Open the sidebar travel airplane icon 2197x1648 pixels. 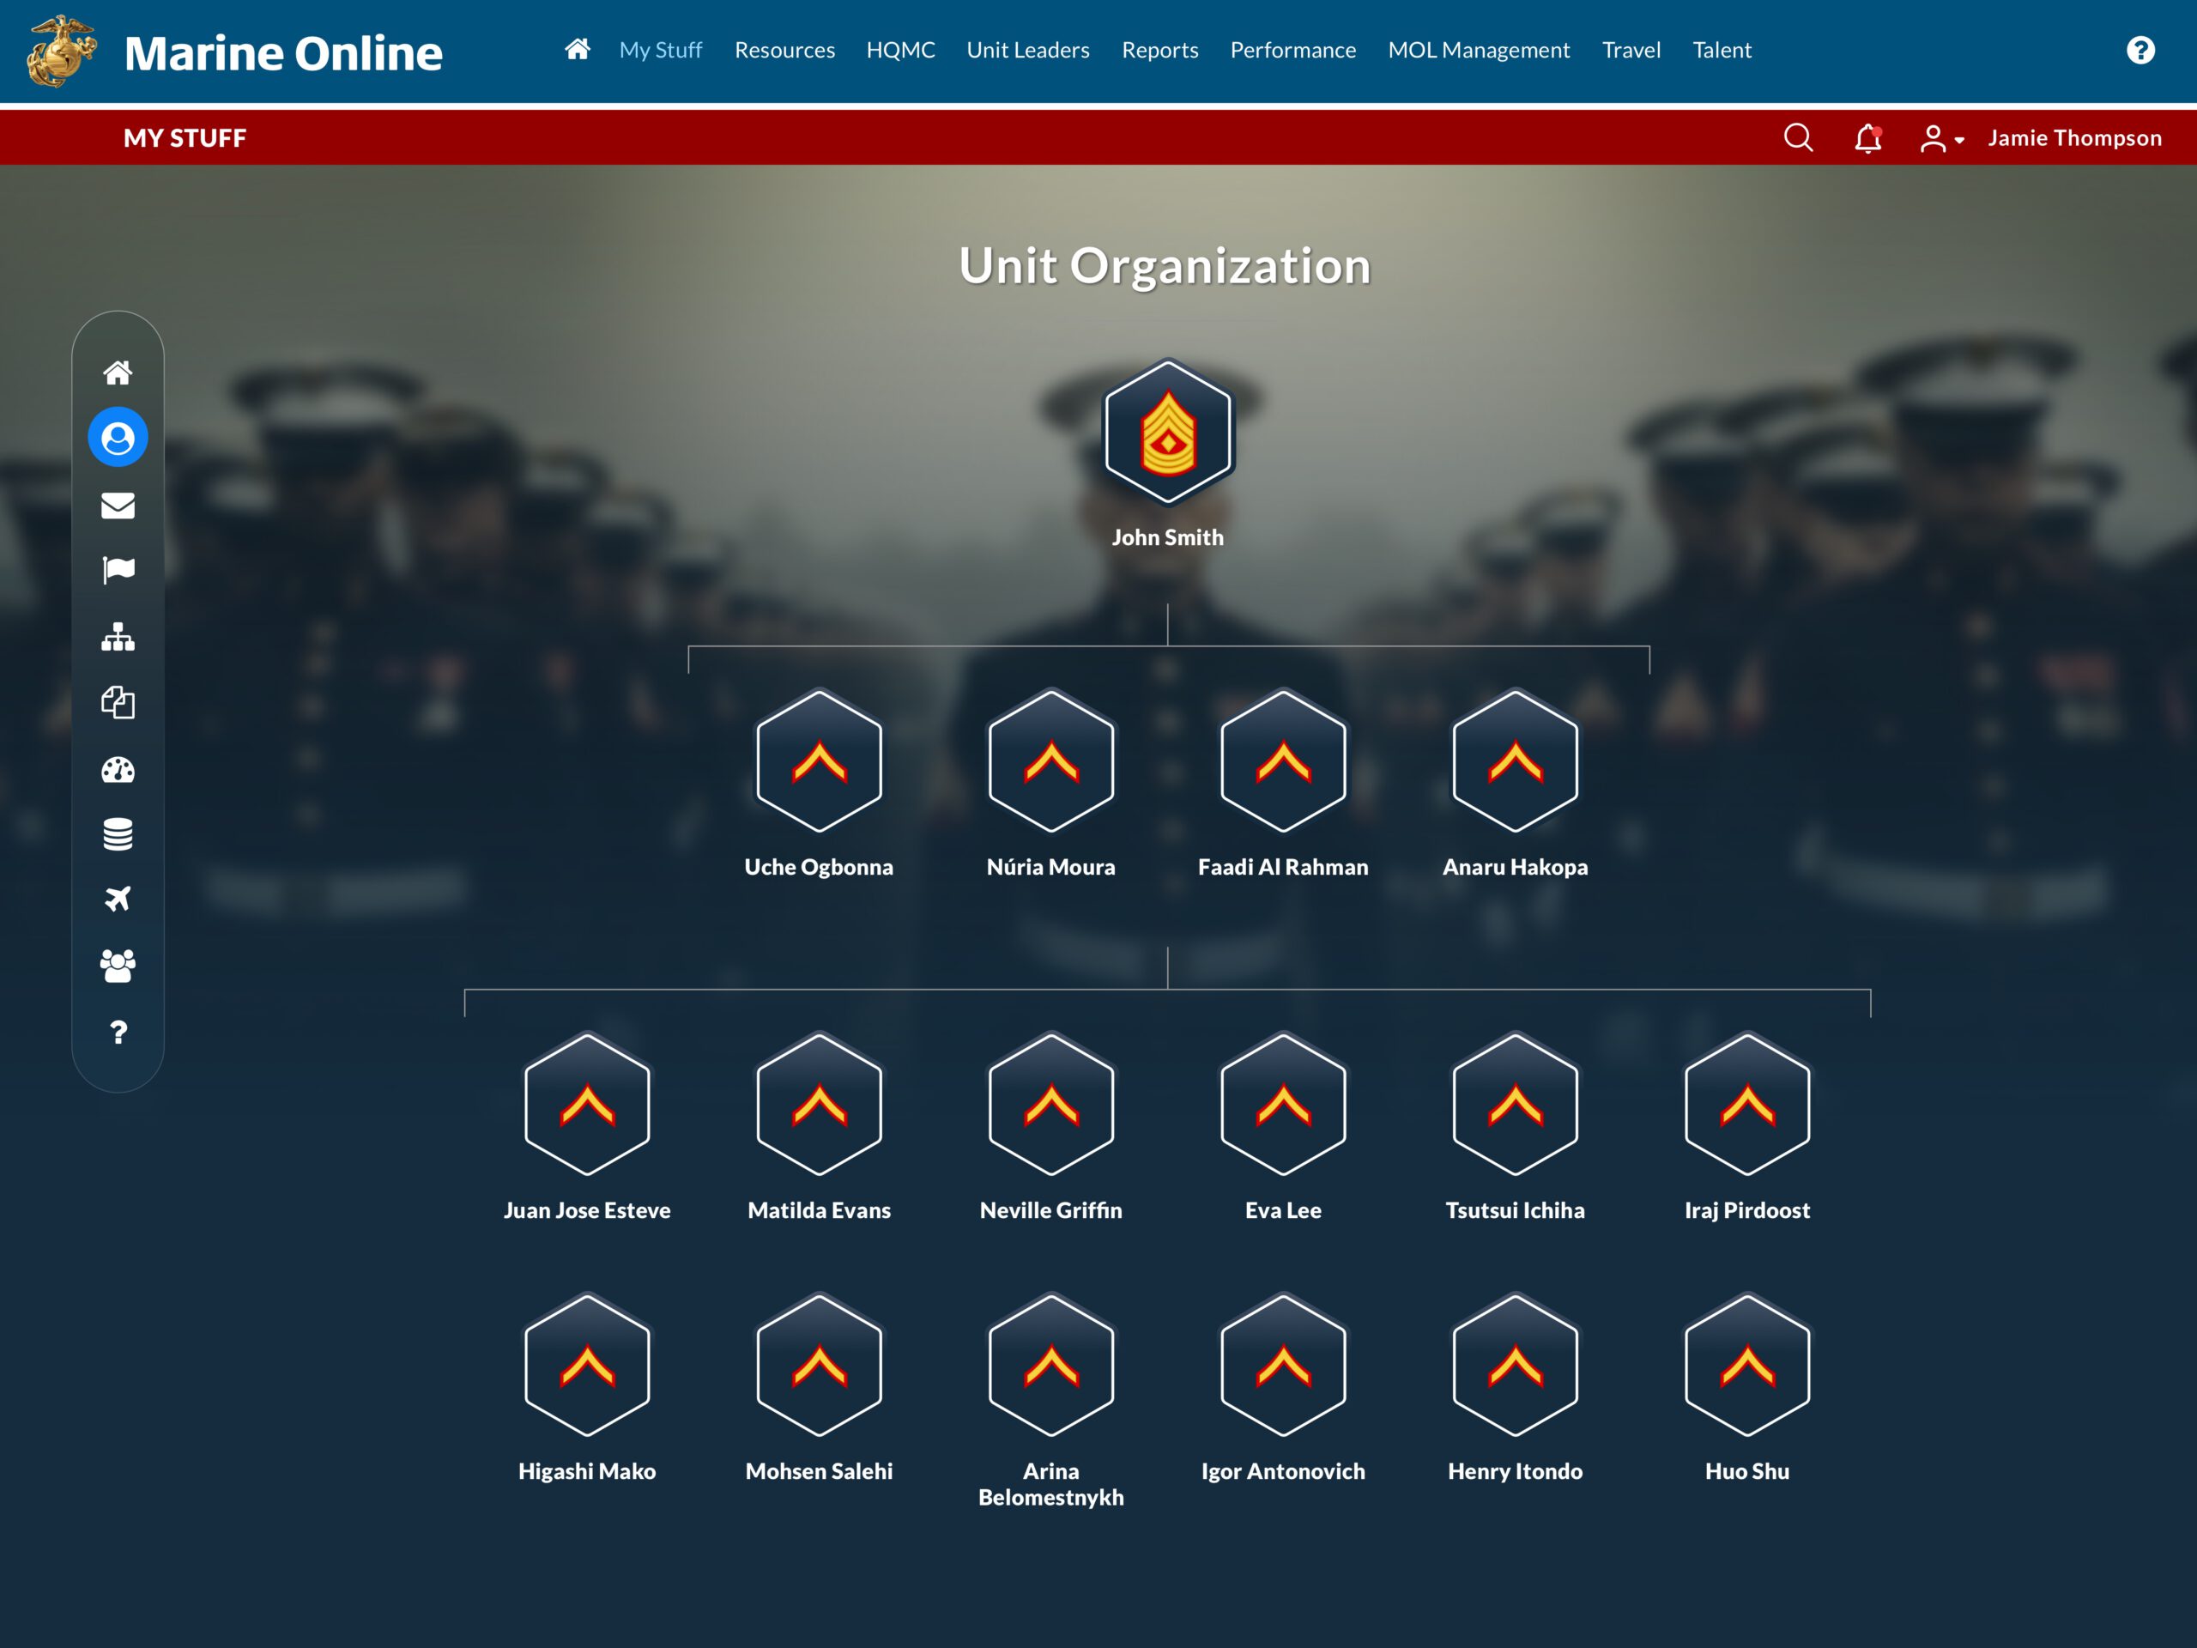118,899
